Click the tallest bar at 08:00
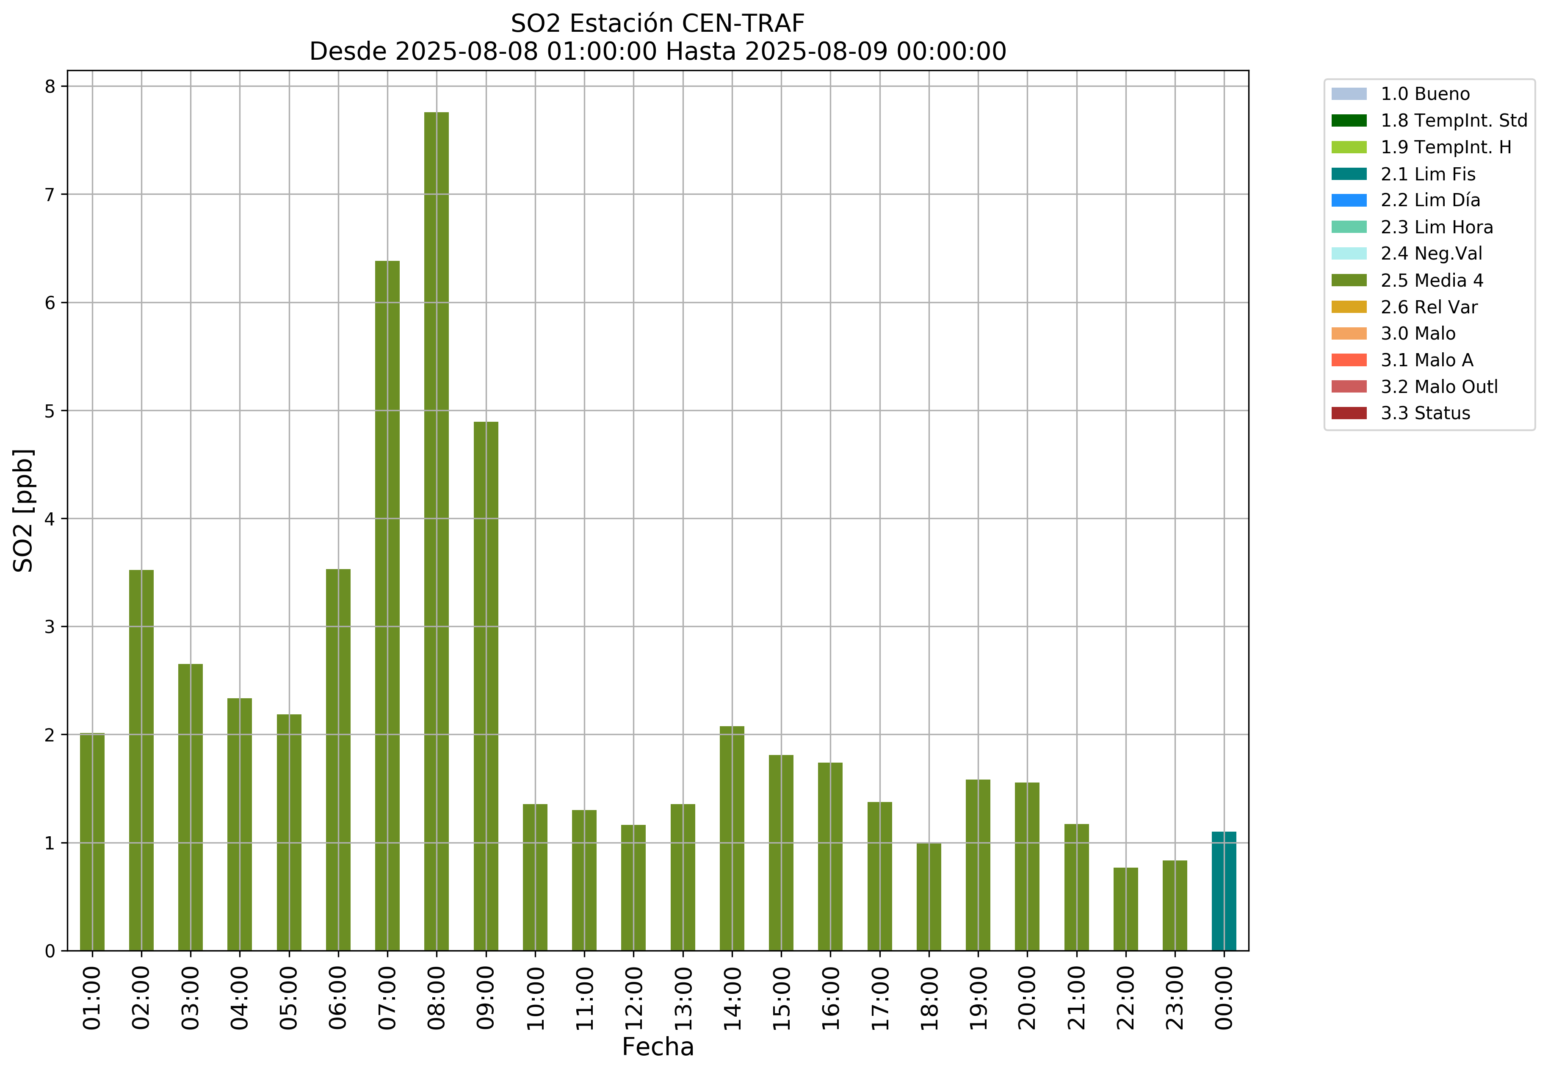This screenshot has width=1548, height=1073. click(436, 531)
